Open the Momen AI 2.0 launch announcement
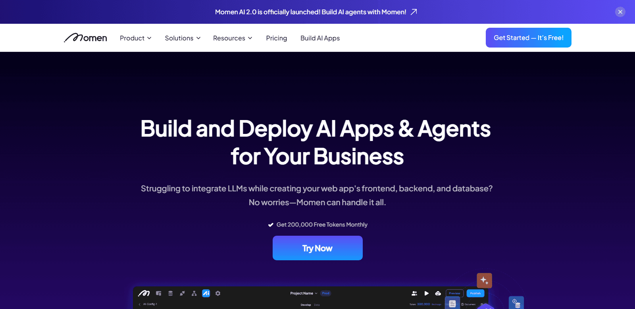This screenshot has height=309, width=635. coord(311,12)
